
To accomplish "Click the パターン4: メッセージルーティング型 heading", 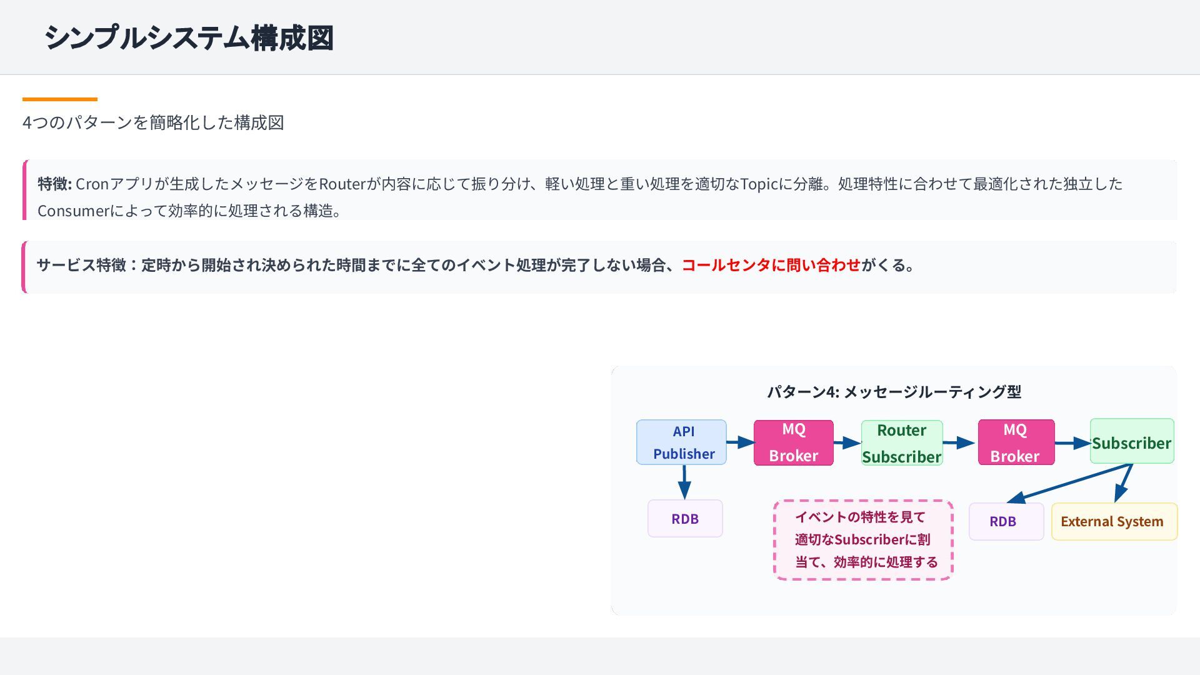I will tap(894, 392).
